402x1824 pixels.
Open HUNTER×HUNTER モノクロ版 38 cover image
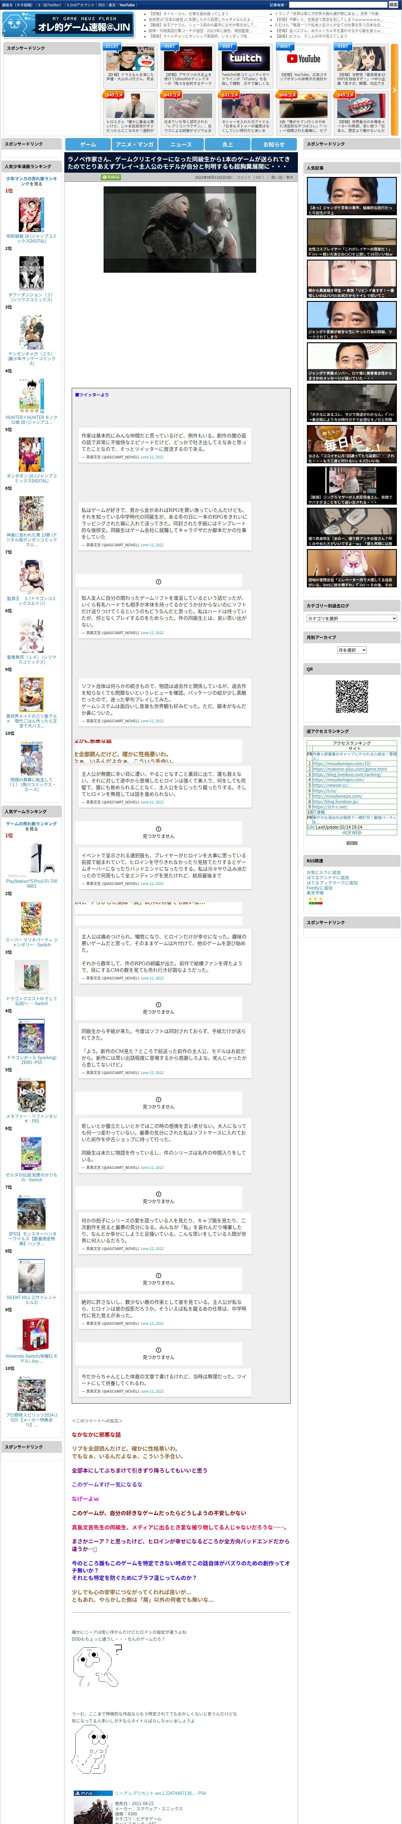point(32,396)
